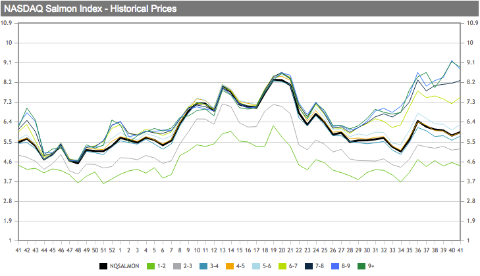
Task: Click the NASDAQ Salmon Index chart title
Action: point(90,9)
